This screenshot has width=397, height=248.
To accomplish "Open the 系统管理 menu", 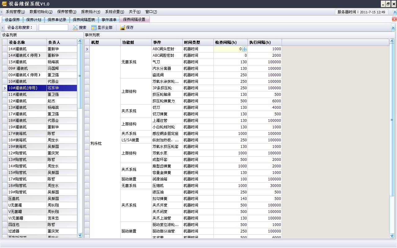I will 15,12.
